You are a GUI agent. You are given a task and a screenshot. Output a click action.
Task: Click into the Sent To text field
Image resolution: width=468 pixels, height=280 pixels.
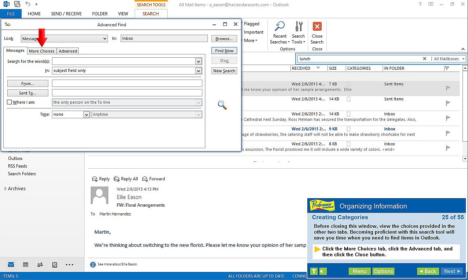[x=127, y=93]
